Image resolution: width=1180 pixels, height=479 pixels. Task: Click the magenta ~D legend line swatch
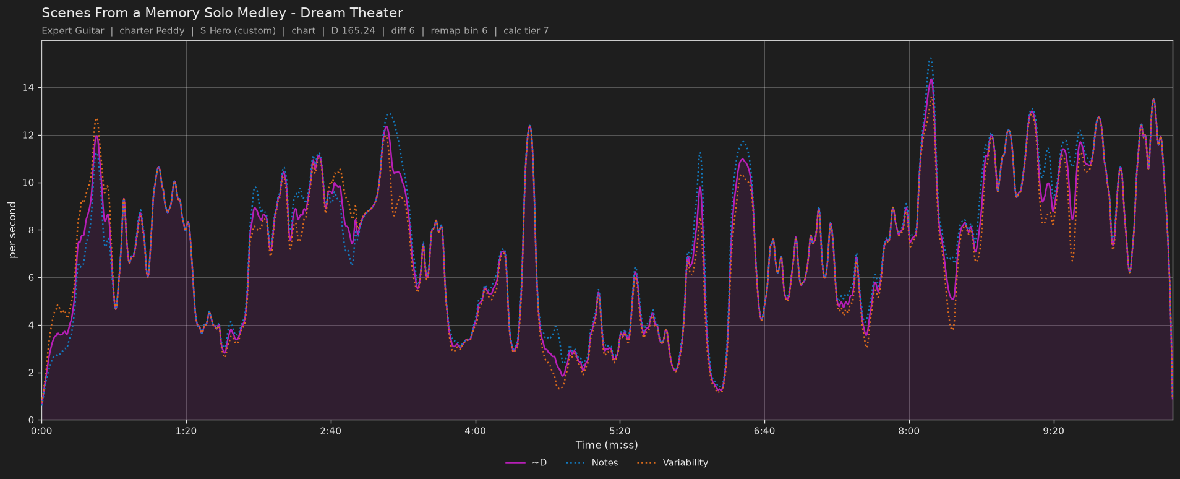[515, 463]
